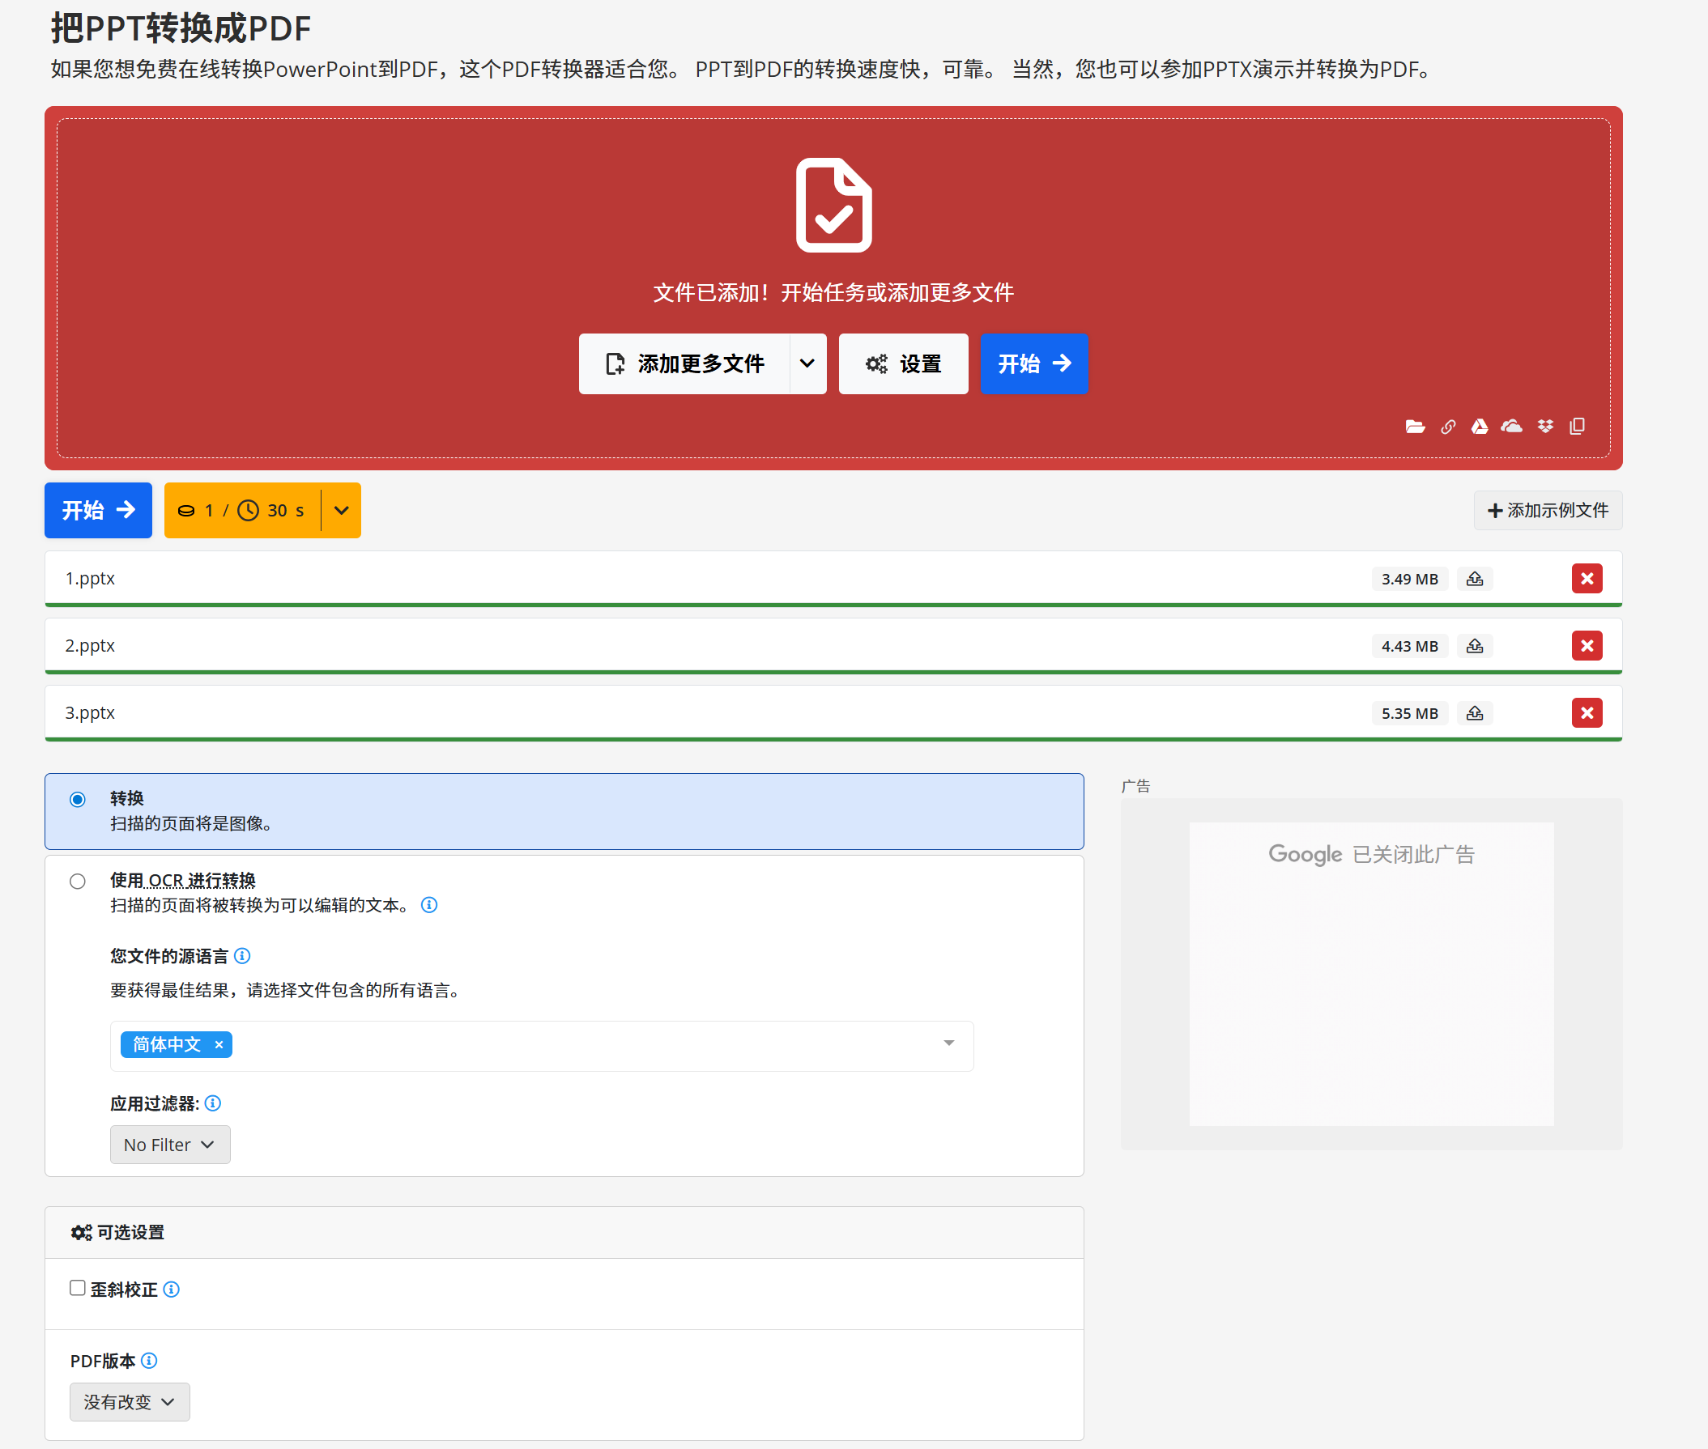Open files from Google Drive
The image size is (1708, 1449).
pos(1480,427)
